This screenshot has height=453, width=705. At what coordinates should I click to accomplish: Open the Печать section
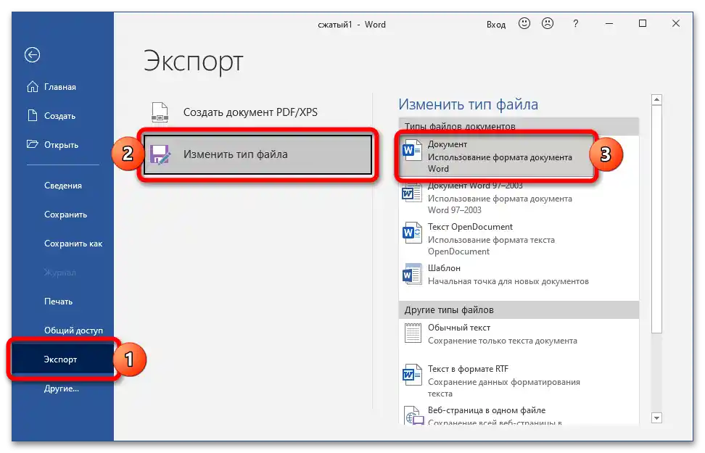coord(62,301)
